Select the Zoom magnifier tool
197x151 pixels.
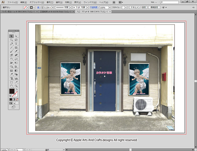click(16, 86)
